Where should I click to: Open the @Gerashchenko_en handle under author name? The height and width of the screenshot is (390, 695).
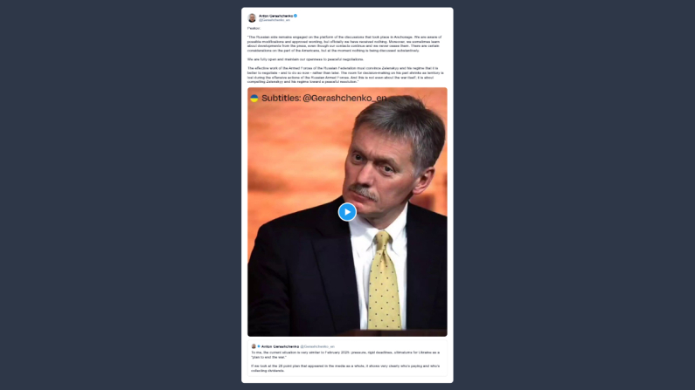click(x=275, y=20)
